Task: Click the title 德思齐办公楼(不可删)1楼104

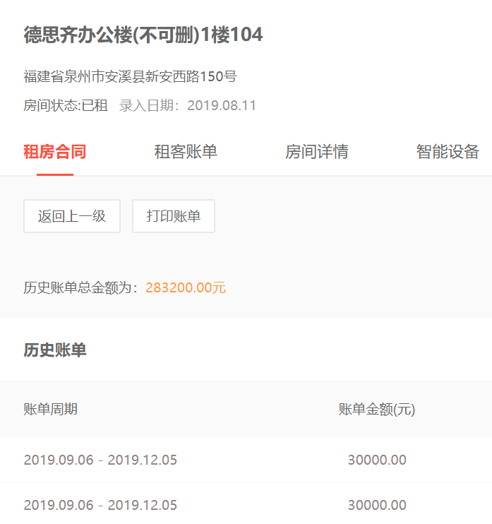Action: click(143, 35)
